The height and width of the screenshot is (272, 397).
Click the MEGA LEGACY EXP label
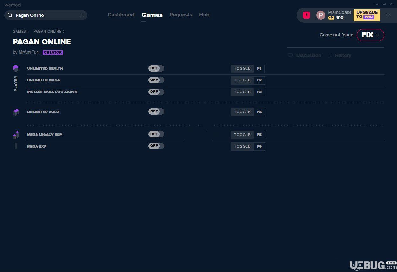tap(44, 135)
